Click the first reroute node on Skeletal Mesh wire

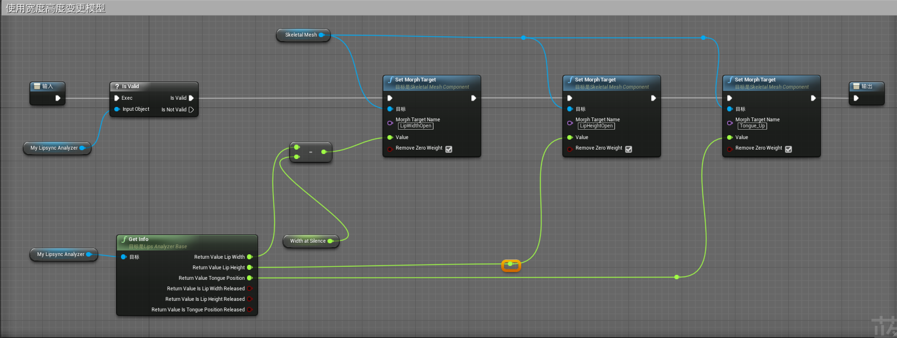click(x=523, y=38)
